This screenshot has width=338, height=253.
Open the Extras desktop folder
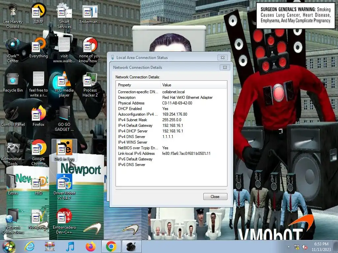click(x=13, y=184)
